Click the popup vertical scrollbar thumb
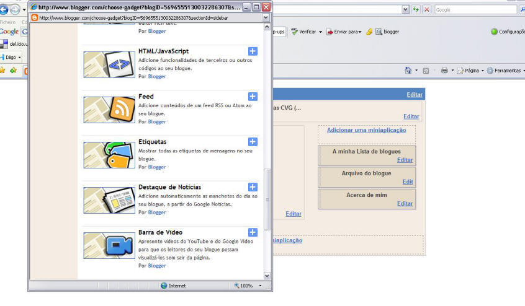 [267, 199]
